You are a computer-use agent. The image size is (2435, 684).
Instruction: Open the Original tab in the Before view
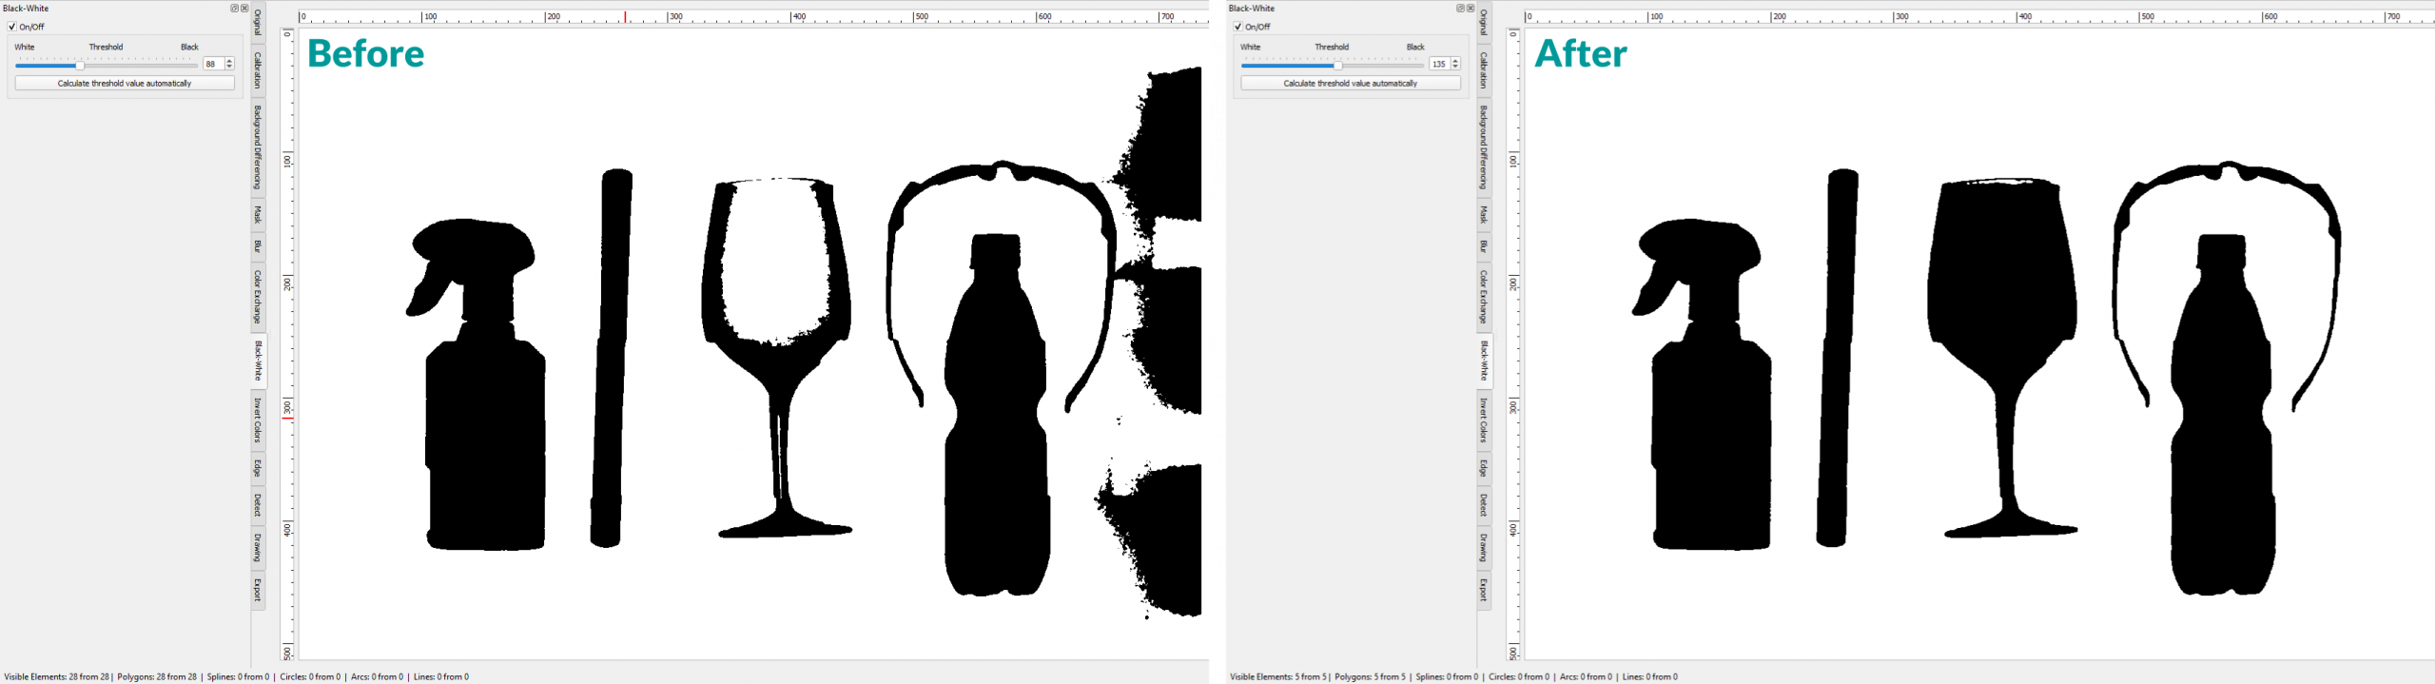click(x=258, y=23)
